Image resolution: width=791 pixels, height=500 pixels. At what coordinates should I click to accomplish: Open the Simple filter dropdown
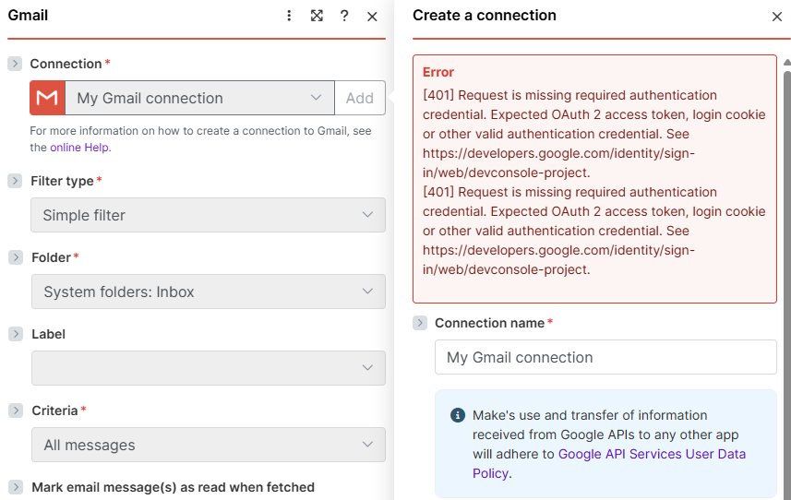208,215
